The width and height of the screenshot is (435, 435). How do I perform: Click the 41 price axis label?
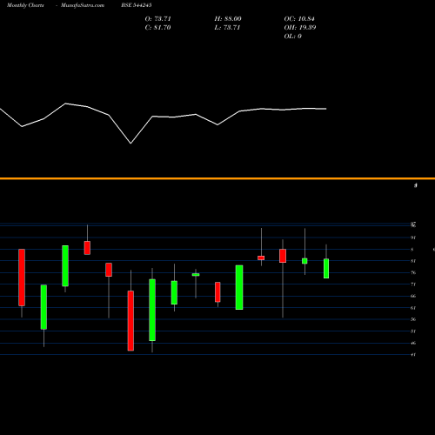pos(413,354)
